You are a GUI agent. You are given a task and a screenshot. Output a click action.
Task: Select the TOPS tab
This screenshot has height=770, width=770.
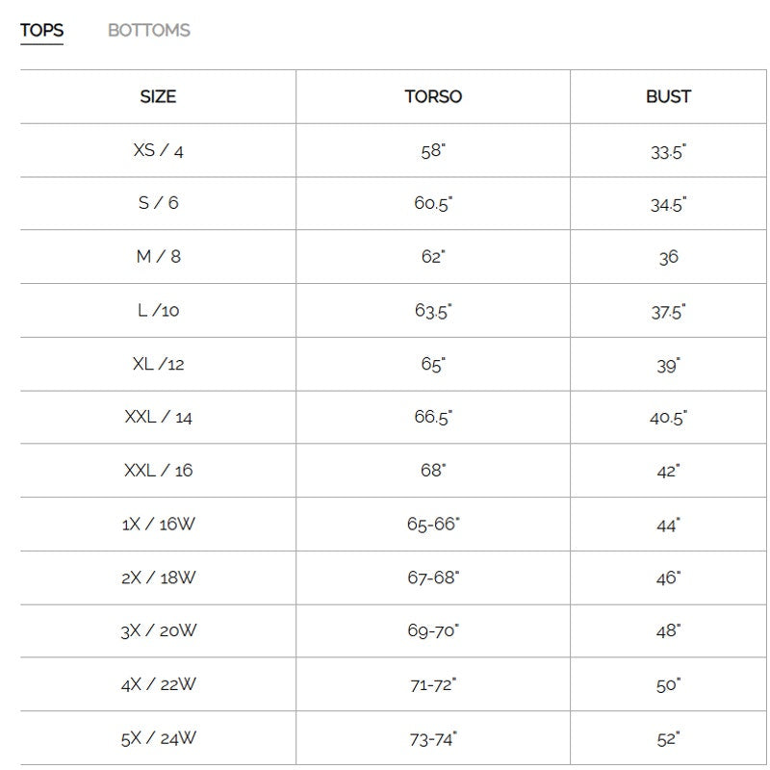[x=41, y=31]
